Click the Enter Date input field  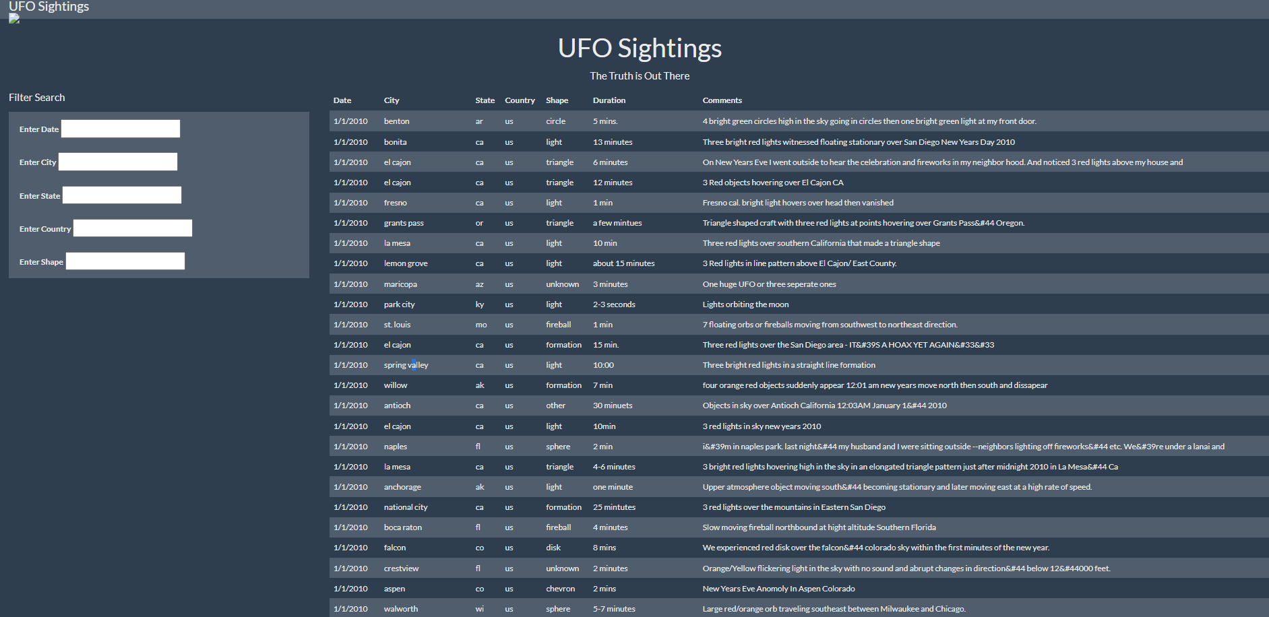[120, 128]
